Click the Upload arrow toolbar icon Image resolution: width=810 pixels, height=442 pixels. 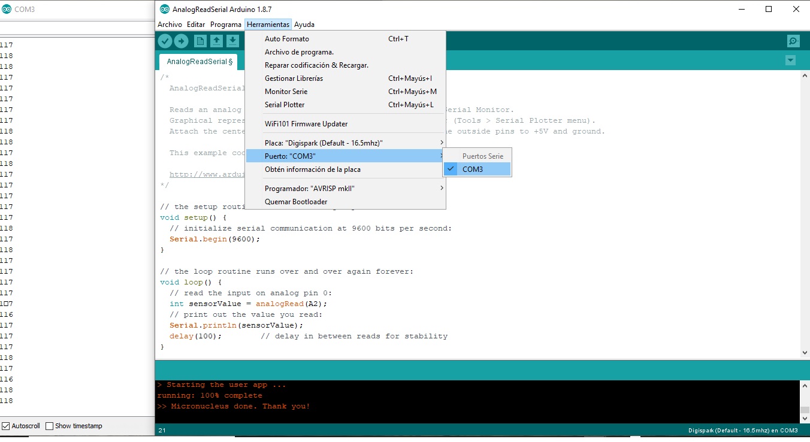(181, 41)
